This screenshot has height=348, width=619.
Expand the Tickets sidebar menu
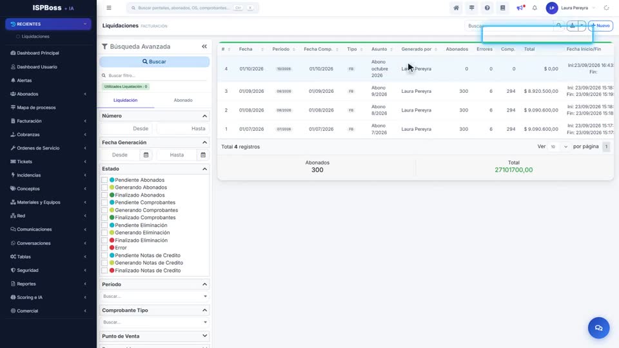(48, 162)
